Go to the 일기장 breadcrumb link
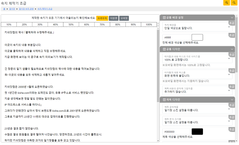This screenshot has height=145, width=239. pyautogui.click(x=12, y=9)
